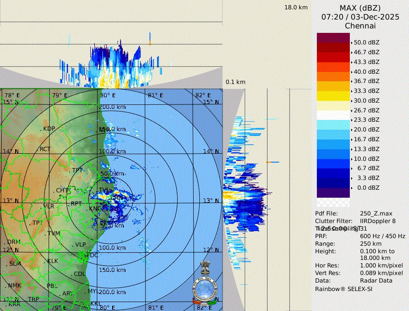The width and height of the screenshot is (409, 311).
Task: Click the 07:20 / 03-Dec-2025 timestamp
Action: [360, 17]
